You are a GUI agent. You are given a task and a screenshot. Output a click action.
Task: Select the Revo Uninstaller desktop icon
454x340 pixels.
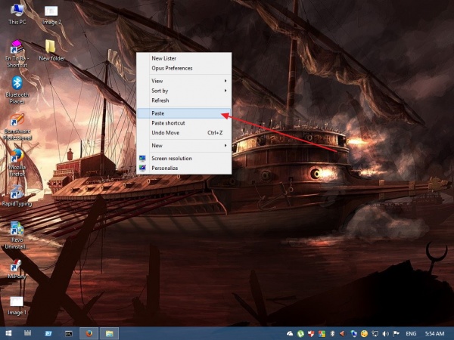17,230
